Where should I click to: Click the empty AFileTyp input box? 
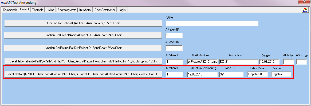coord(289,62)
